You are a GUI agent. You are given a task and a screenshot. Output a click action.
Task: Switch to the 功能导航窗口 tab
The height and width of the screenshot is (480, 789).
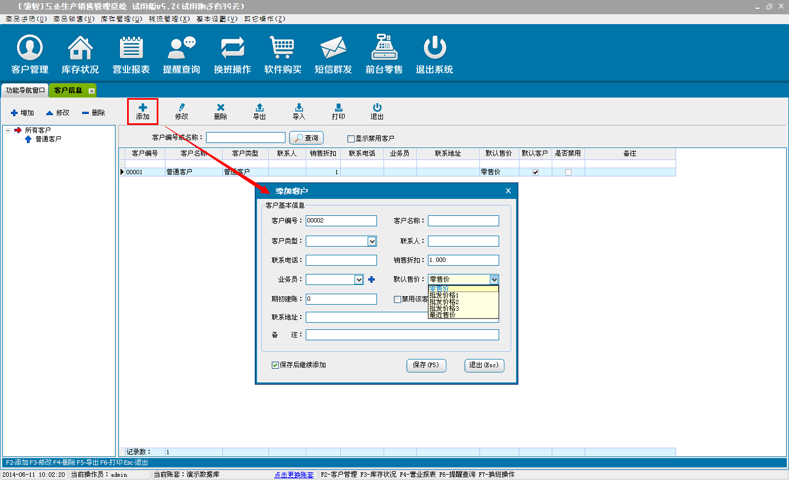click(25, 90)
